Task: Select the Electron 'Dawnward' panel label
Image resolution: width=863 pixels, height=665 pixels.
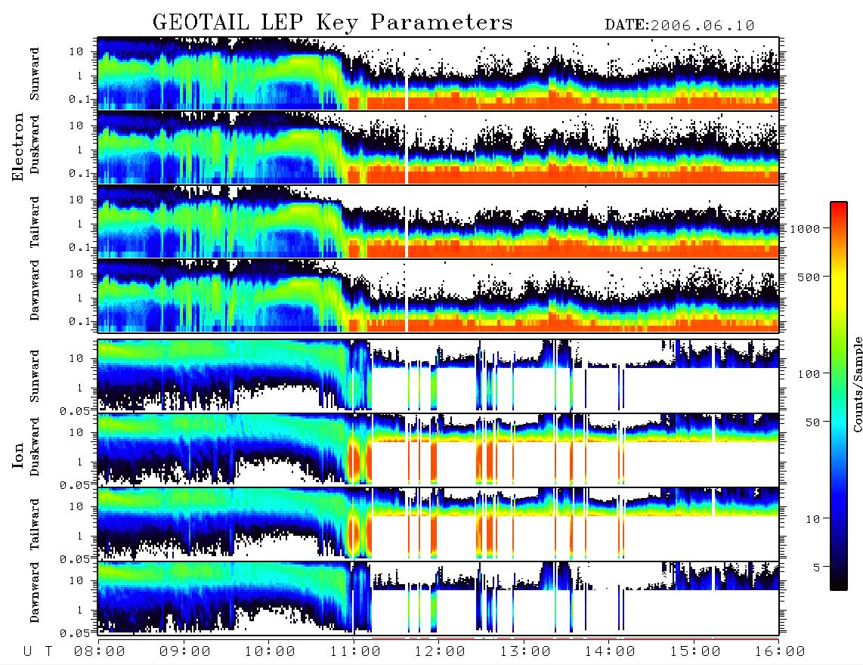Action: (x=35, y=290)
